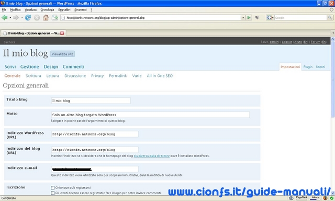
Task: Open the ? help menu
Action: click(91, 9)
